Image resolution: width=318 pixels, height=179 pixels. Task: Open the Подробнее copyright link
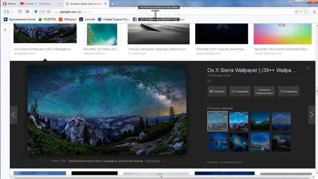pos(153,161)
